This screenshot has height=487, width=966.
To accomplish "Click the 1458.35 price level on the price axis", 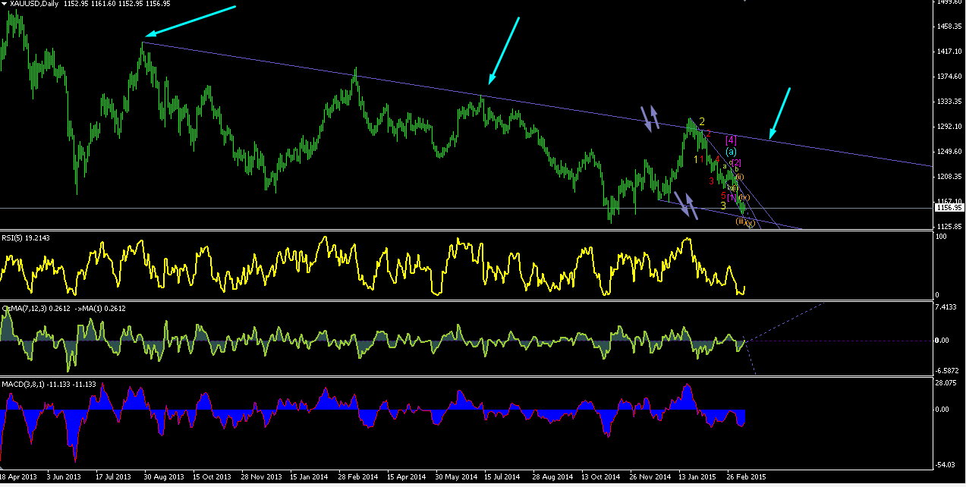I will pyautogui.click(x=949, y=27).
